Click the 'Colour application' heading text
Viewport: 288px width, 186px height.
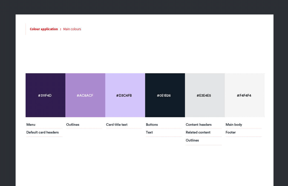coord(44,29)
